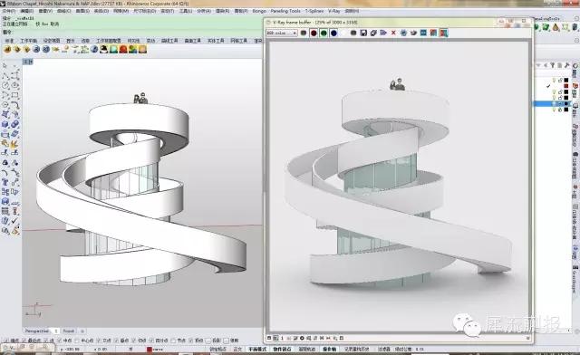Click the orange Explode tool in left sidebar

click(x=14, y=144)
